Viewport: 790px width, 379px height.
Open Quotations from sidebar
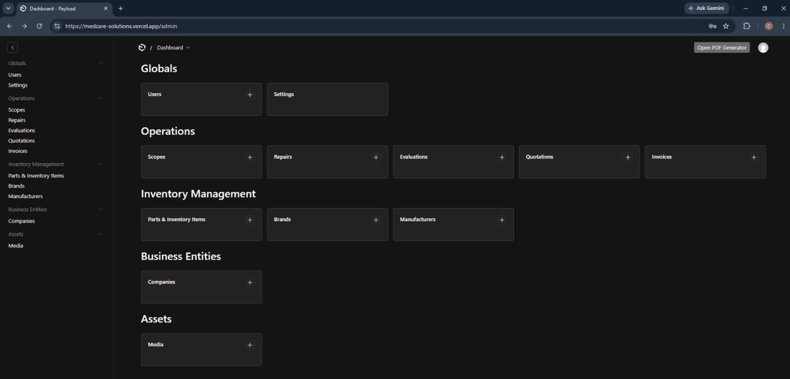(22, 141)
